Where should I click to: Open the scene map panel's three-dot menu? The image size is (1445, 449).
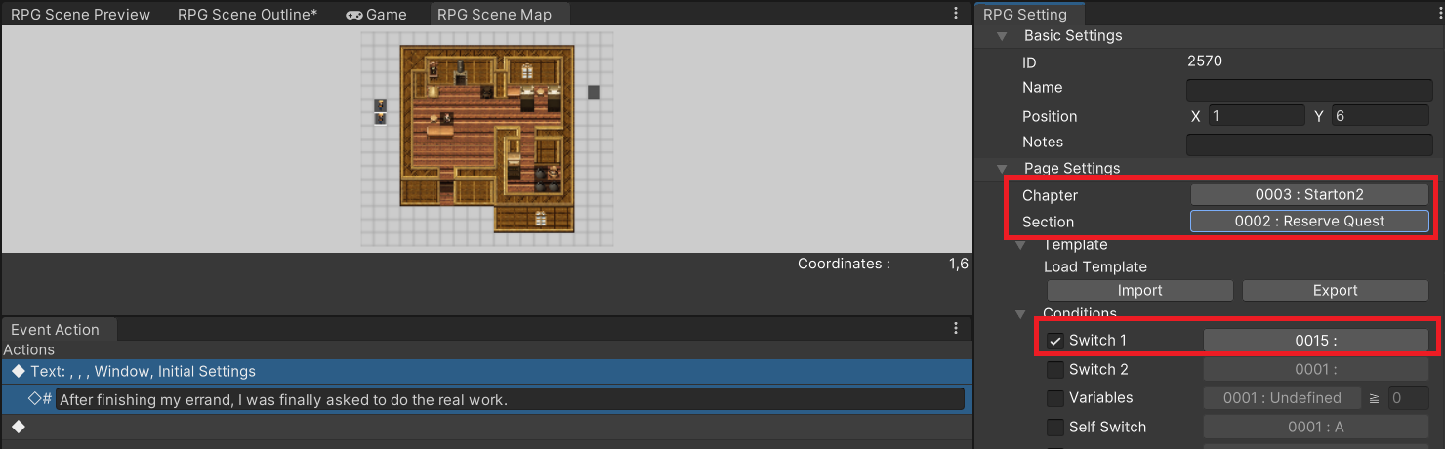click(x=956, y=14)
